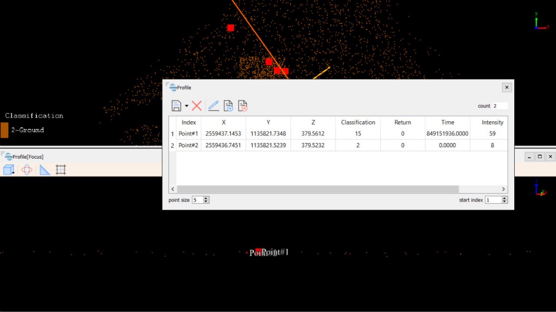This screenshot has width=556, height=312.
Task: Select the pencil edit icon
Action: (x=213, y=106)
